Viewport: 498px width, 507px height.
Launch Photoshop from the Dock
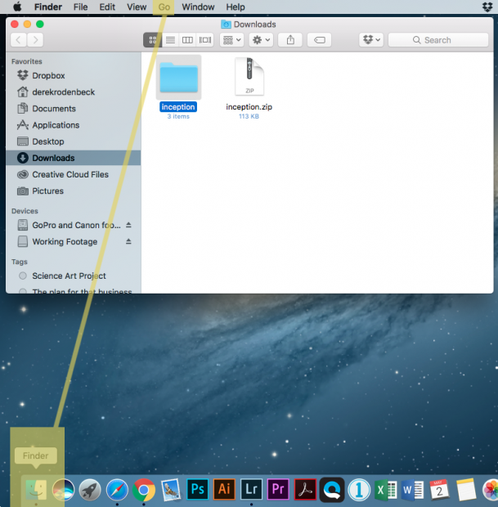[197, 489]
